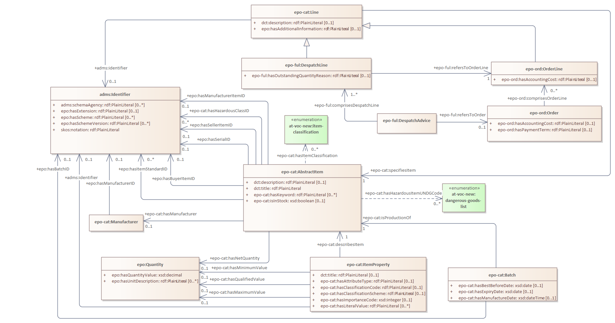Viewport: 615px width, 323px height.
Task: Click the epo-ful:DespatchAdvice class box
Action: pos(406,121)
